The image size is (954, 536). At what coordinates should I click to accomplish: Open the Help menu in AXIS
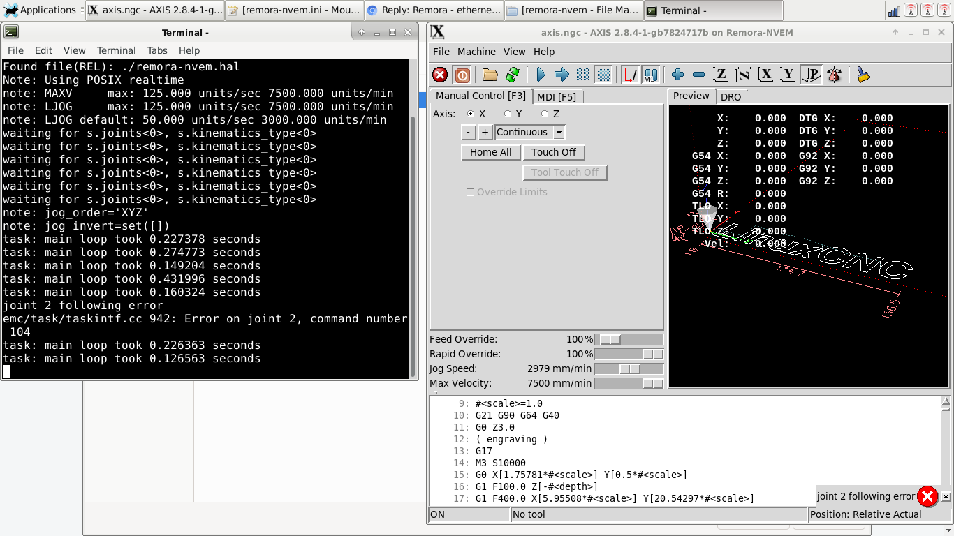click(544, 52)
